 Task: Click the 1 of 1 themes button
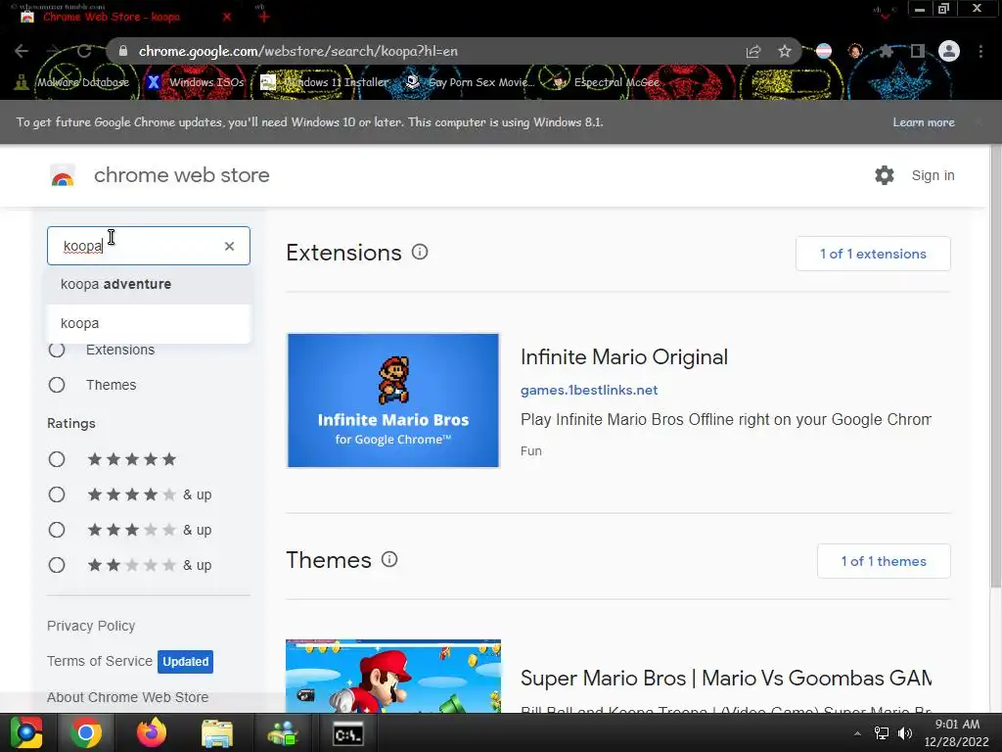884,561
